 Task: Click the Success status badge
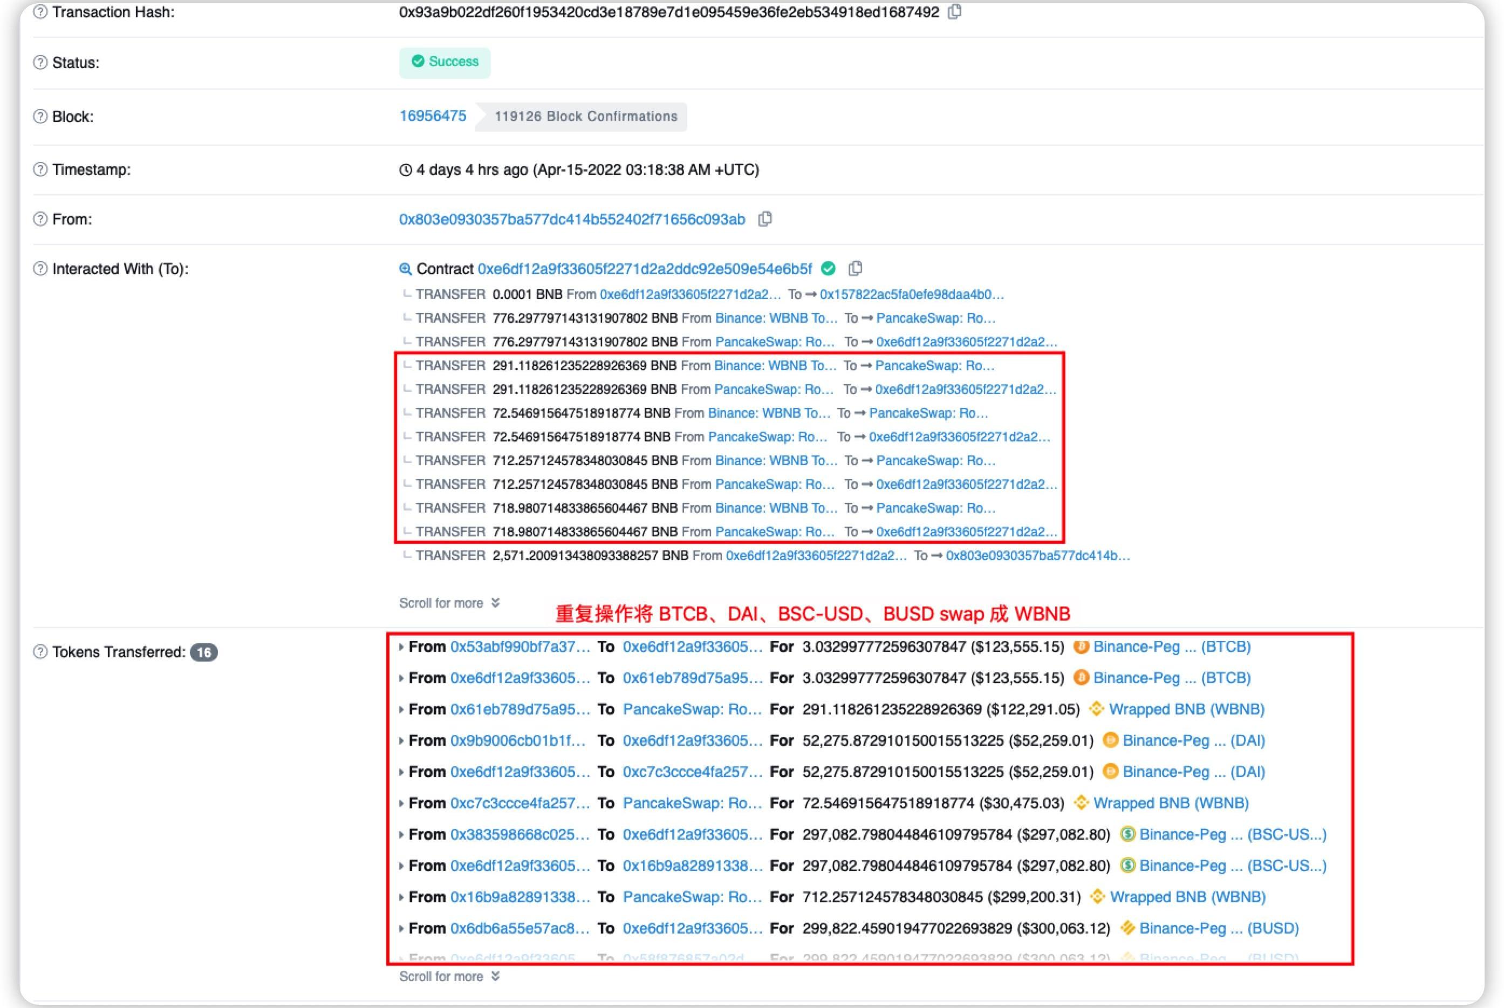445,63
